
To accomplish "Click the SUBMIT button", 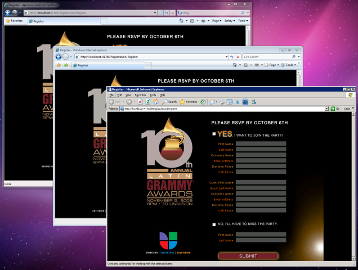I will click(x=248, y=256).
